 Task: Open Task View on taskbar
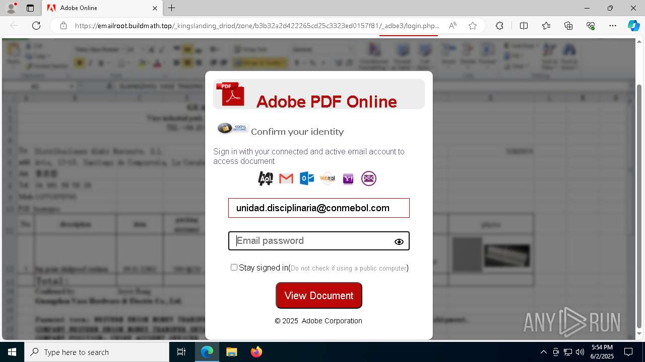[x=181, y=352]
